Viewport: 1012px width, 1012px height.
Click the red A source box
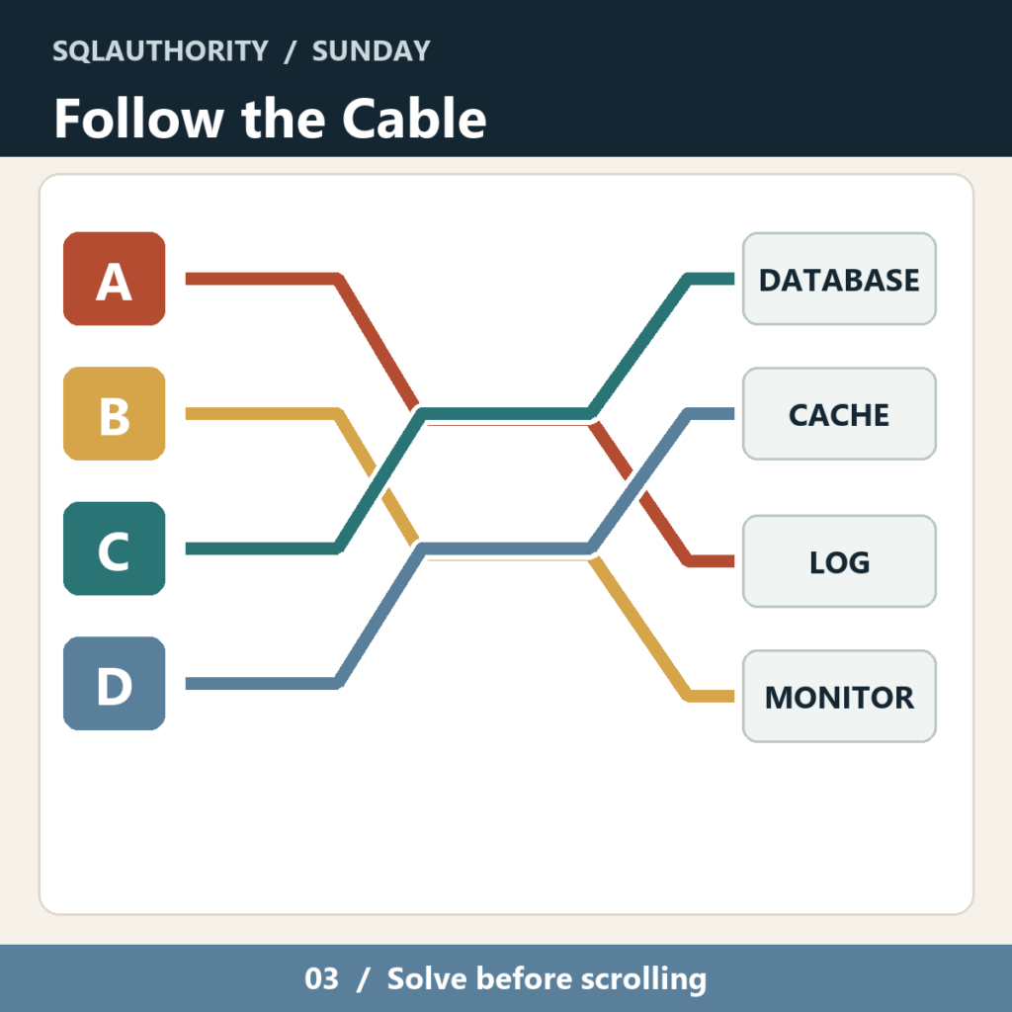[115, 279]
